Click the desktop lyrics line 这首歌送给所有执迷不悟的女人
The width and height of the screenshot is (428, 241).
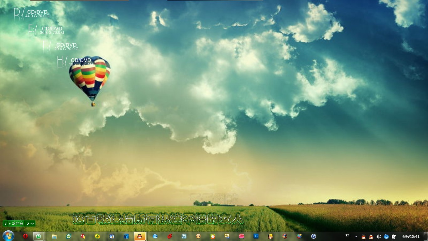(x=158, y=219)
